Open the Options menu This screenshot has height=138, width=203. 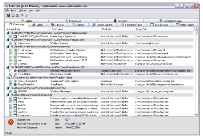click(x=23, y=11)
